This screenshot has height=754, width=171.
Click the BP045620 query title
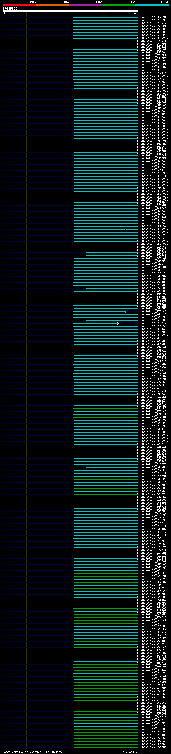[10, 9]
